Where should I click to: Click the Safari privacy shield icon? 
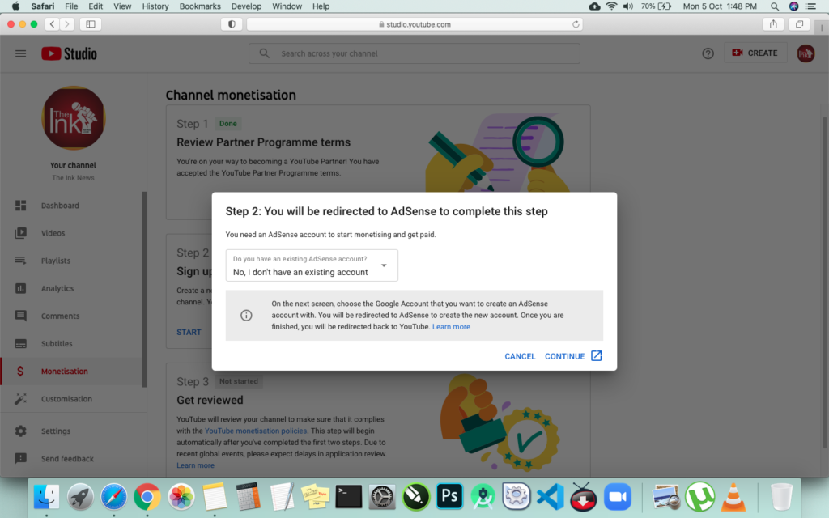pos(232,24)
